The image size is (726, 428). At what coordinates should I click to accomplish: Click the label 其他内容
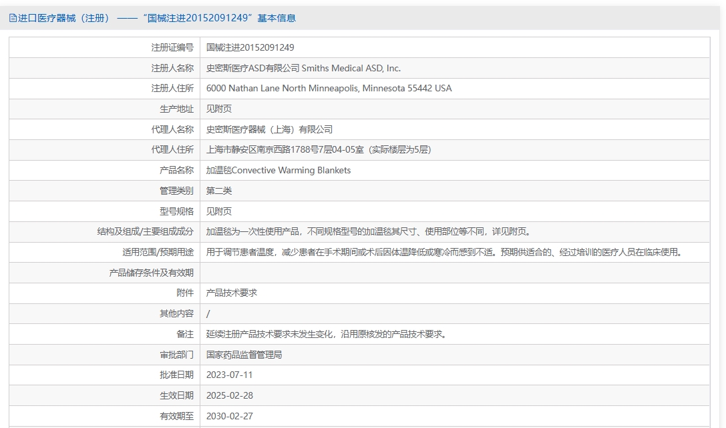click(x=176, y=314)
